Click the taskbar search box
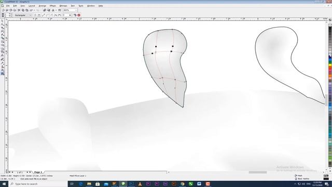The image size is (332, 187). click(38, 184)
